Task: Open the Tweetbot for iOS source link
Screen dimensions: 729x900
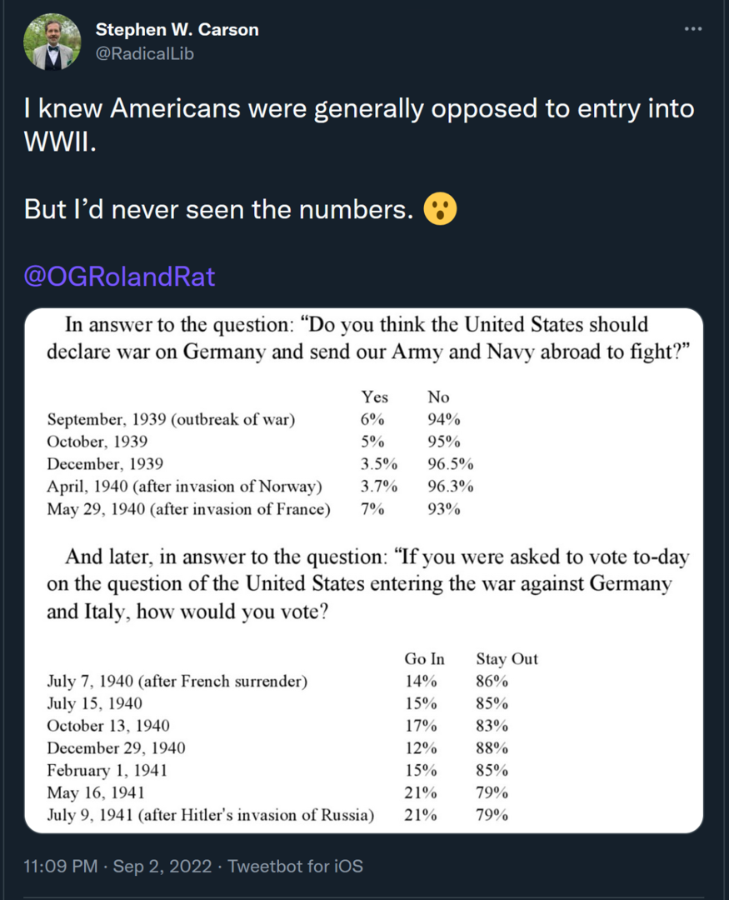Action: pyautogui.click(x=296, y=866)
